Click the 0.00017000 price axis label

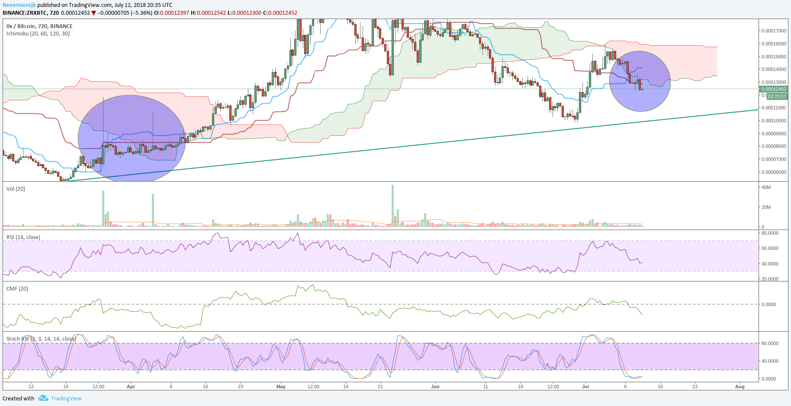pyautogui.click(x=774, y=31)
